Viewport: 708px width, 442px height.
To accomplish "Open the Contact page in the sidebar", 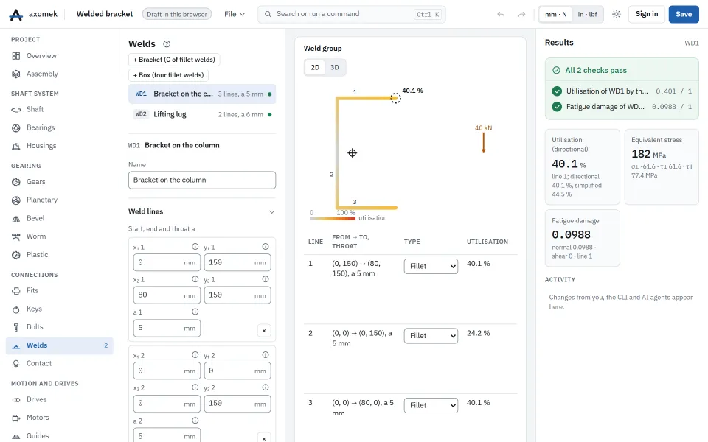I will point(60,363).
